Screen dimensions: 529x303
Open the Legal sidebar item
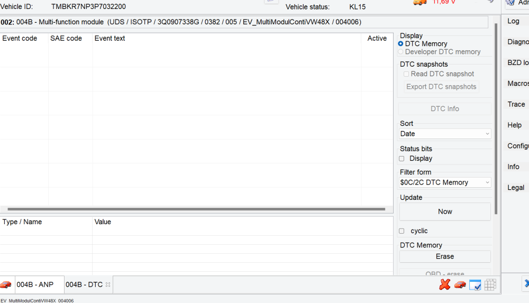coord(516,188)
